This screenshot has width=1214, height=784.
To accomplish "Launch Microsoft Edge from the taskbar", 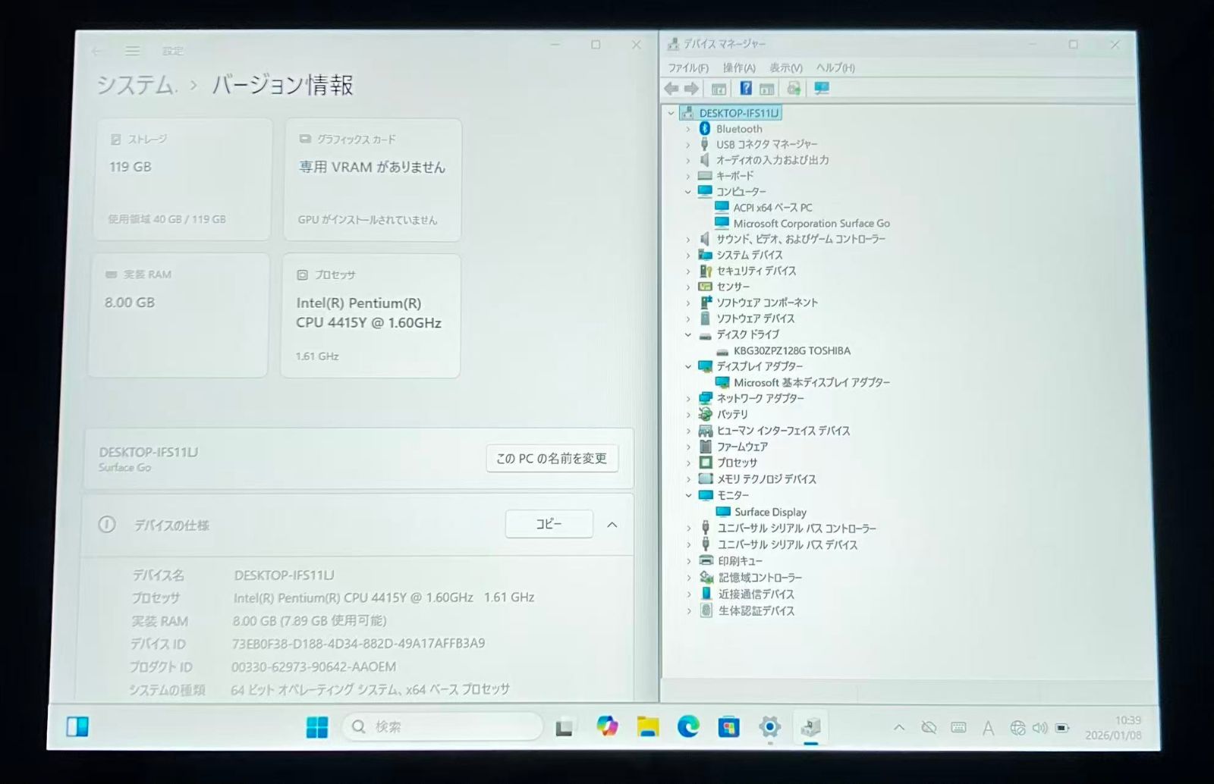I will [688, 727].
